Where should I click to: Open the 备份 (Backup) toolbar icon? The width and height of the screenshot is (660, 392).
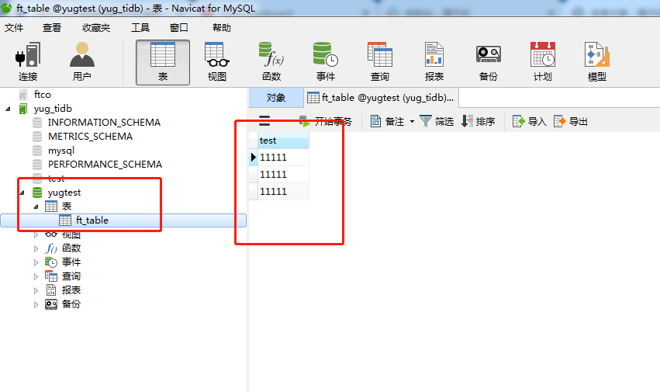point(489,62)
